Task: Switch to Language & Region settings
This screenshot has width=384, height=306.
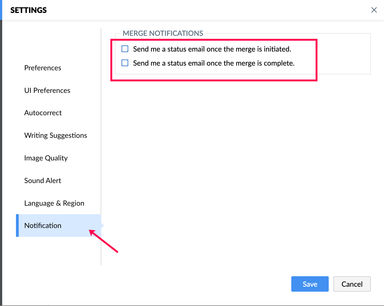Action: point(54,203)
